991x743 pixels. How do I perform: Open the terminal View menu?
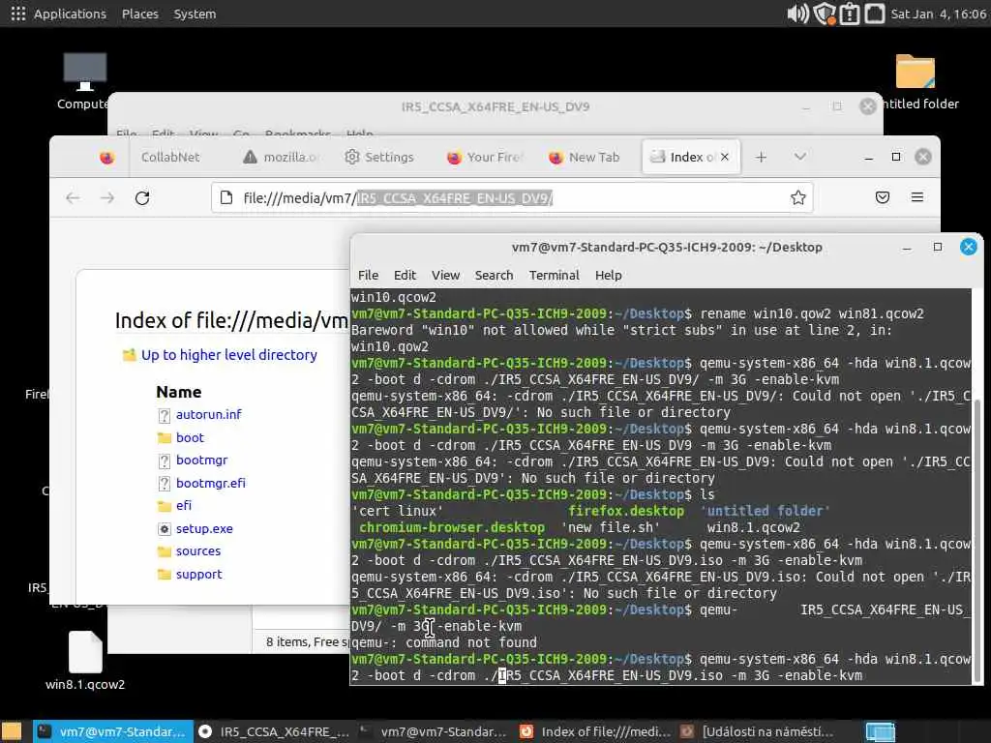[445, 275]
